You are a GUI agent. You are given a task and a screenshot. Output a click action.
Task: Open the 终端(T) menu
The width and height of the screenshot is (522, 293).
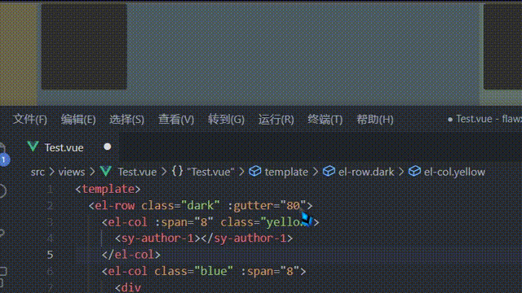coord(325,120)
